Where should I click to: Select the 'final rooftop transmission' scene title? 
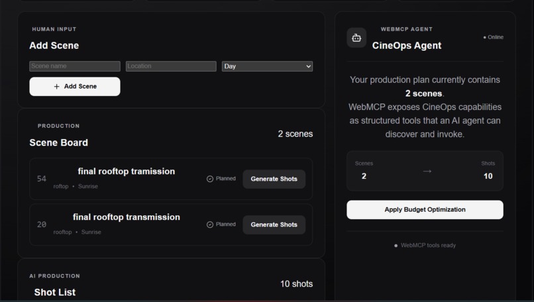click(127, 217)
